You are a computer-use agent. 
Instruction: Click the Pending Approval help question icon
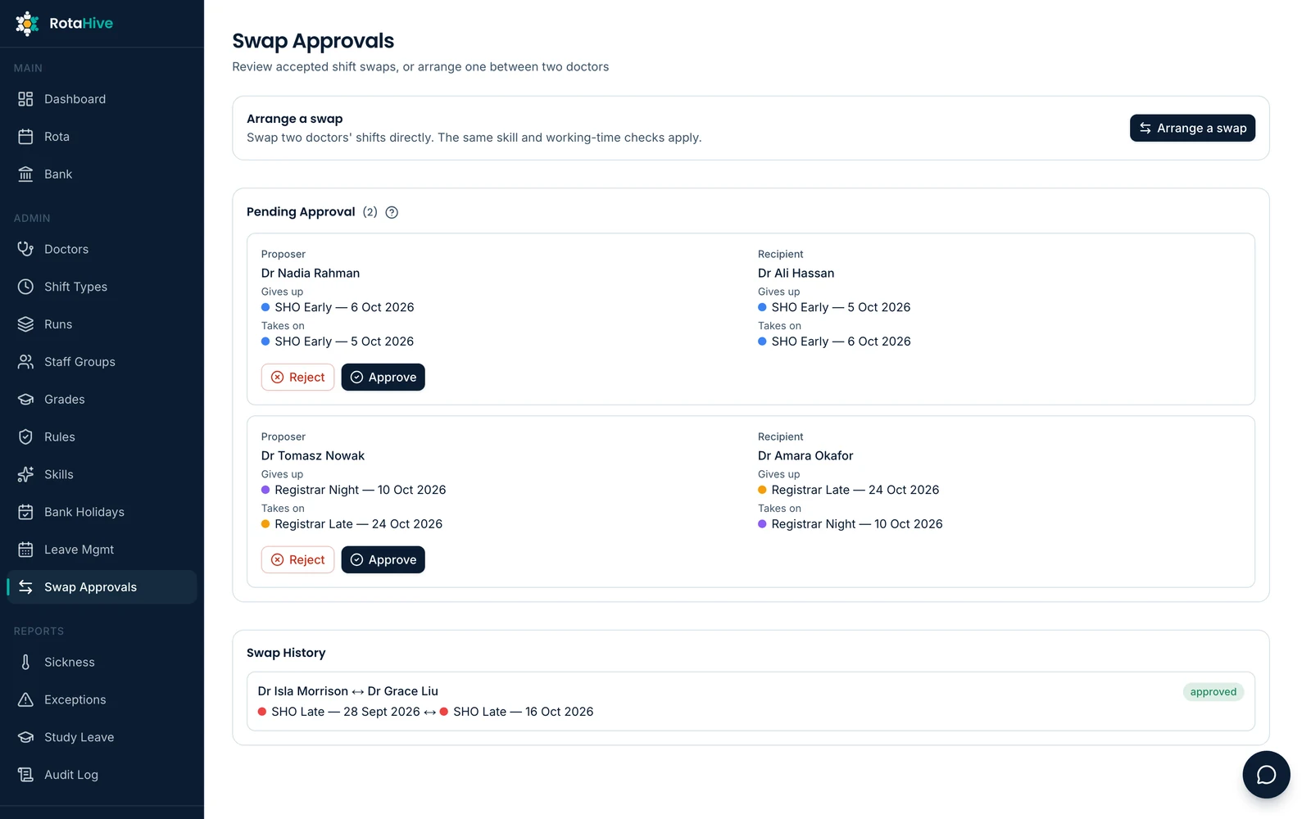(392, 212)
